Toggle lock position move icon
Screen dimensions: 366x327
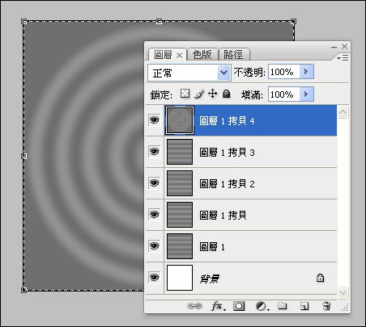[213, 94]
